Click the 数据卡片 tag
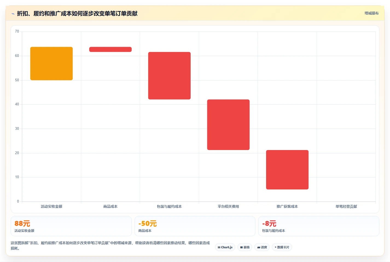This screenshot has height=262, width=390. pos(282,247)
